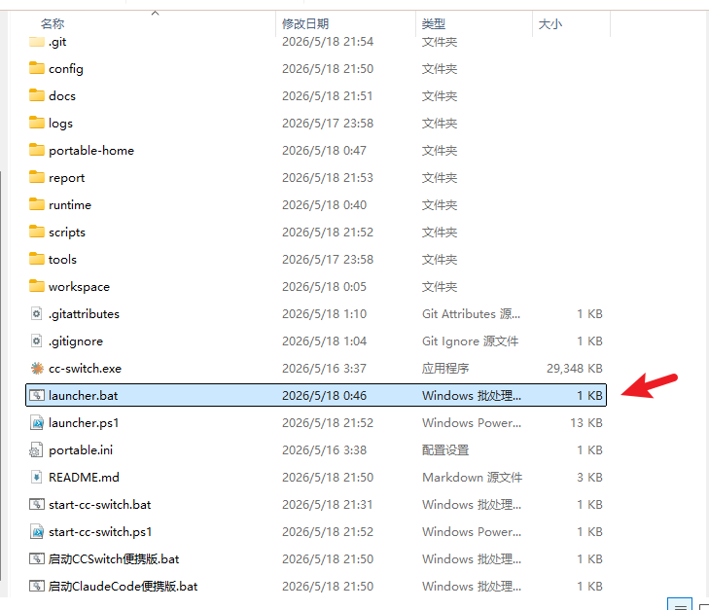Click the scripts folder icon

click(37, 232)
